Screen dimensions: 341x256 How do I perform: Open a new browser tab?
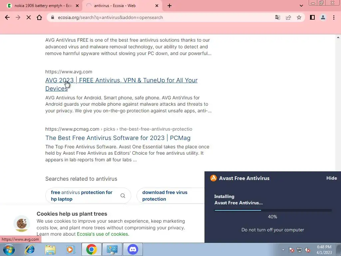[x=170, y=6]
